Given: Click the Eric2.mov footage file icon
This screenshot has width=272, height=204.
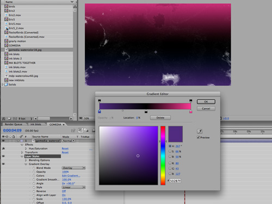Looking at the screenshot, I should (7, 15).
